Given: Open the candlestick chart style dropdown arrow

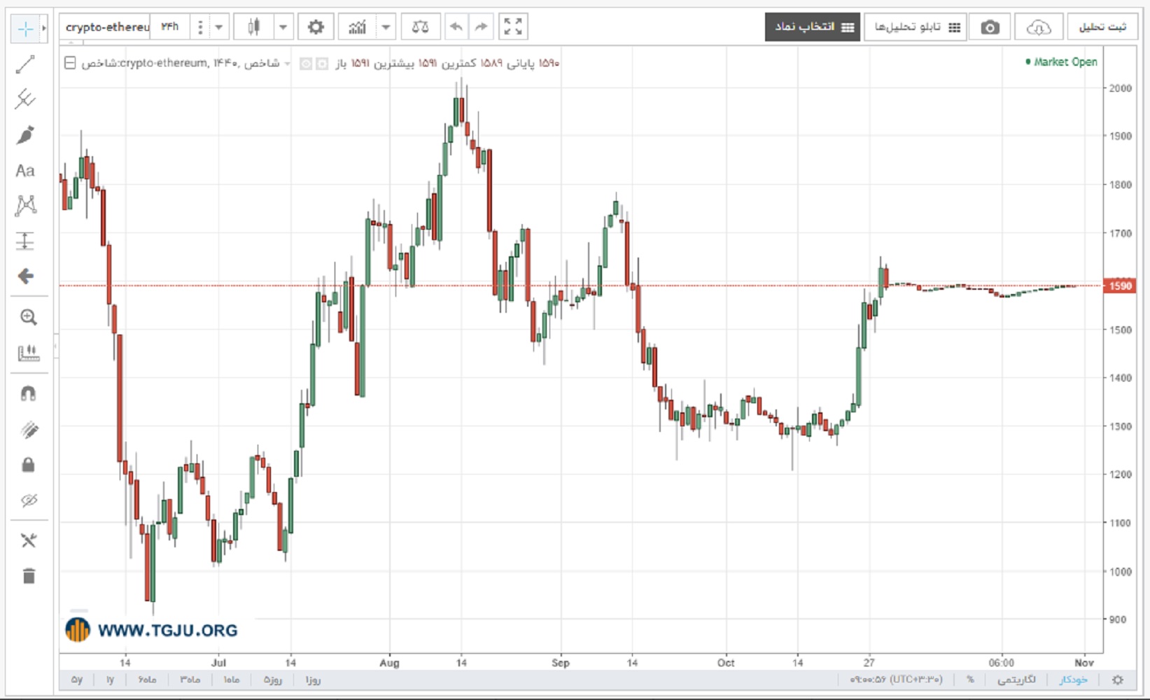Looking at the screenshot, I should 283,27.
